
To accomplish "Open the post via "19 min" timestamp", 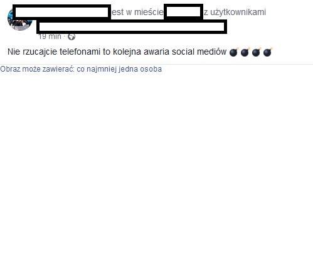I will (x=50, y=36).
